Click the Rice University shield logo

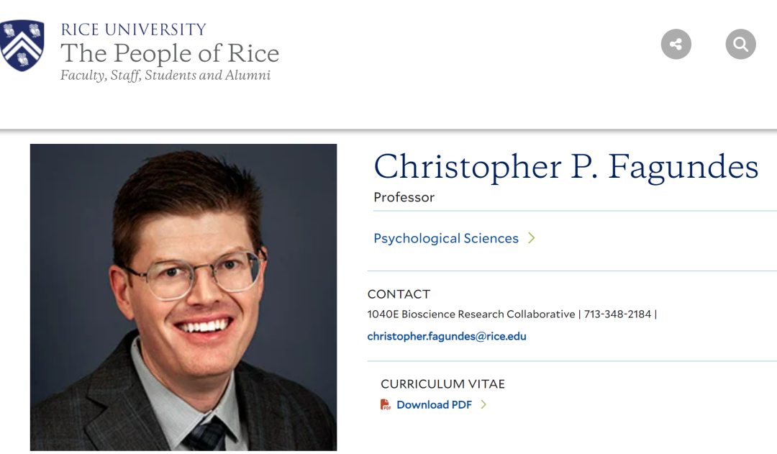tap(23, 45)
